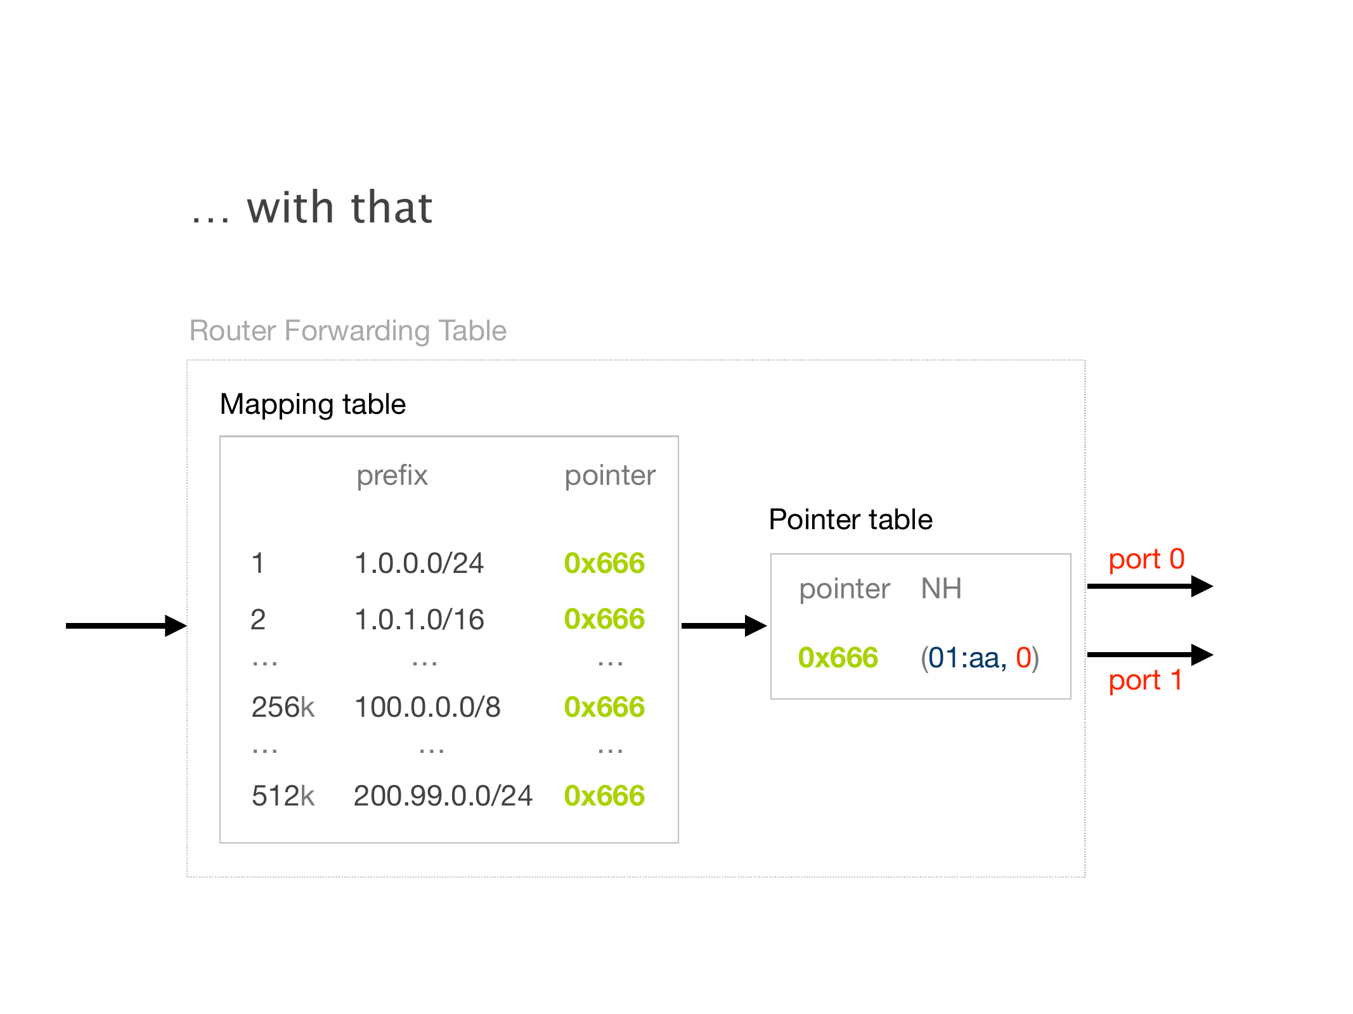Click the "Pointer table" heading
This screenshot has width=1353, height=1014.
pos(850,520)
